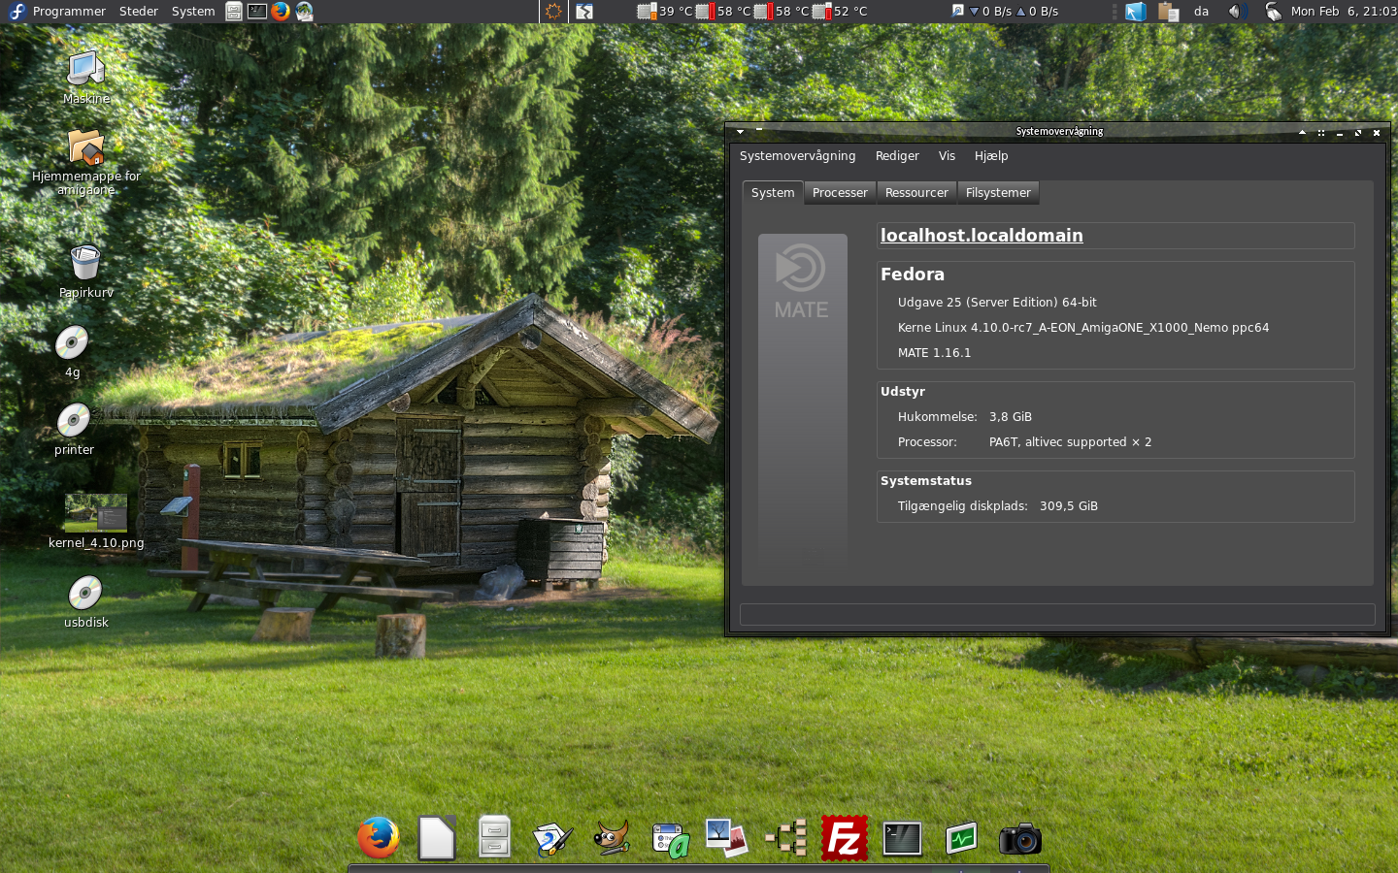Click the Firefox icon in top panel
Viewport: 1398px width, 873px height.
(281, 12)
